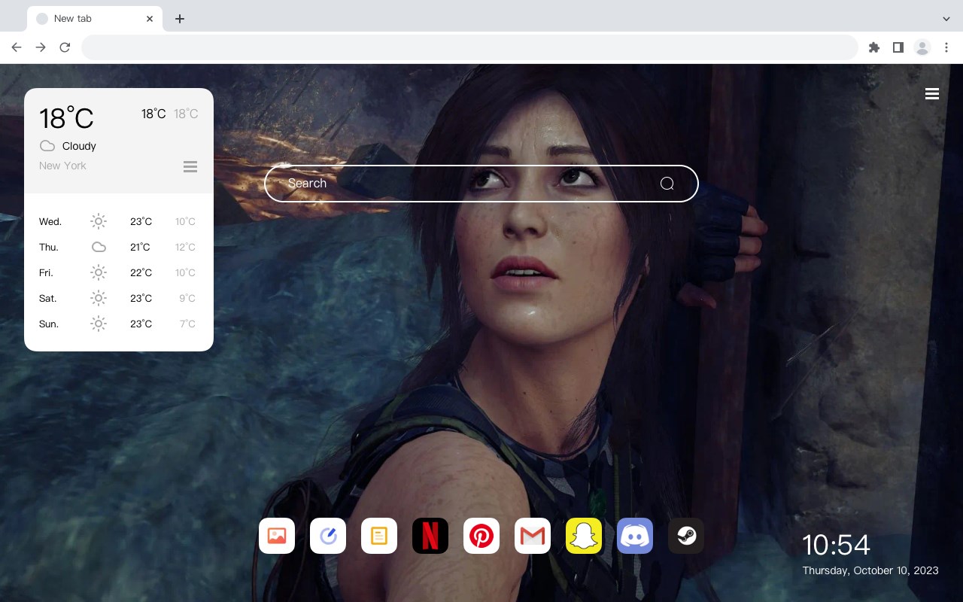Image resolution: width=963 pixels, height=602 pixels.
Task: Open a new tab with the plus button
Action: 179,19
